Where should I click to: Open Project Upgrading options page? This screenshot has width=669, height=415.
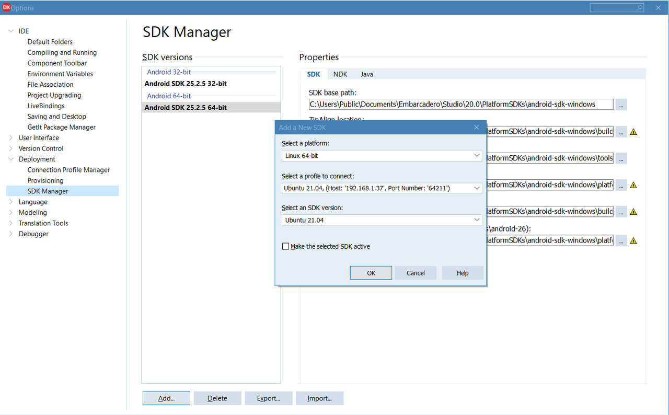point(54,95)
